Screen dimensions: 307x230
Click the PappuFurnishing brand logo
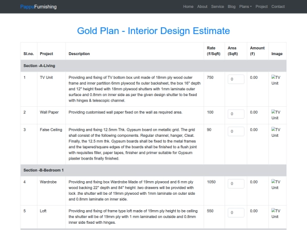(x=39, y=7)
